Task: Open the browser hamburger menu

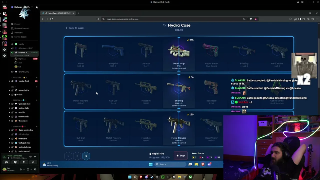Action: [x=317, y=19]
